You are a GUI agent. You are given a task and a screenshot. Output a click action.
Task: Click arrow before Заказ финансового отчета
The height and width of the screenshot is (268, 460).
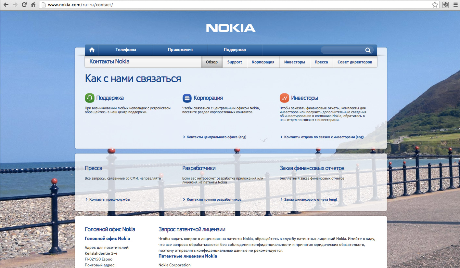pos(281,199)
